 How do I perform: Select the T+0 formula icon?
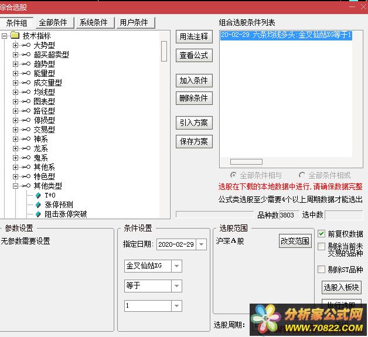coord(38,195)
